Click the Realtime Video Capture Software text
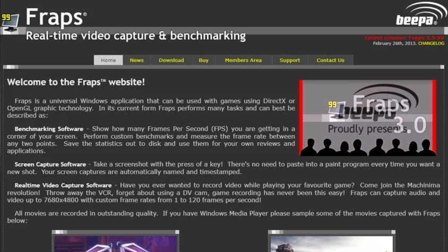Viewport: 448px width, 252px height. 63,186
